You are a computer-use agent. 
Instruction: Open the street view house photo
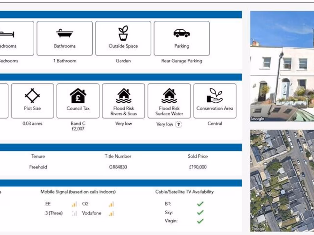(x=282, y=66)
